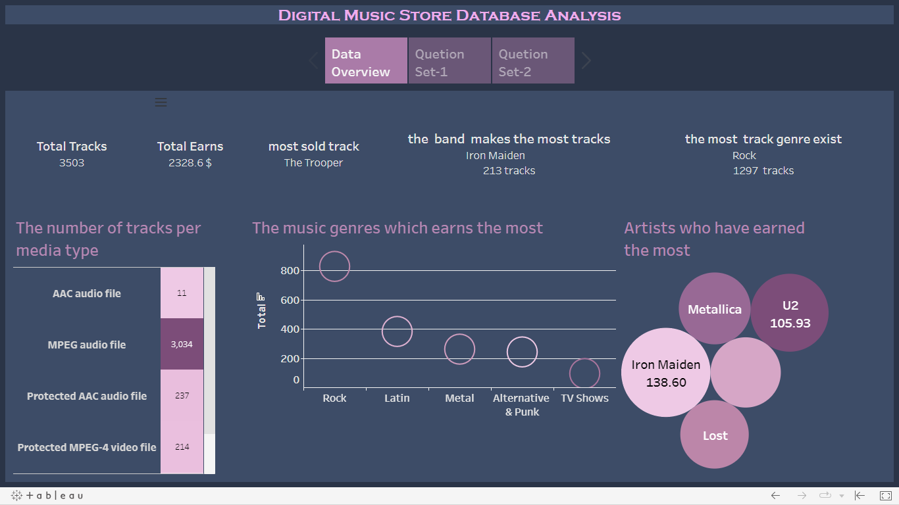Switch to Quetion Set-1 tab
This screenshot has width=899, height=505.
(449, 61)
